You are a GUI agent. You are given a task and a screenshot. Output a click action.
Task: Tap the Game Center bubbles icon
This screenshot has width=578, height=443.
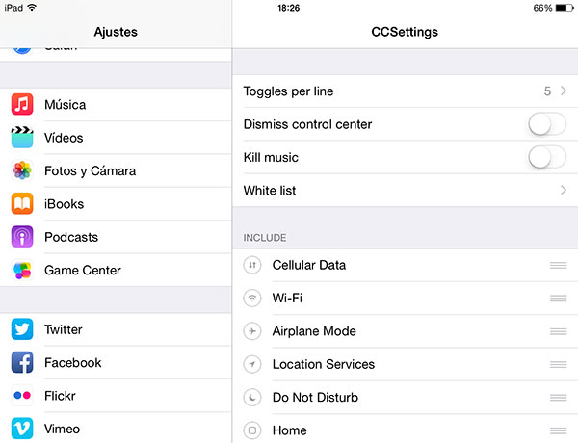point(22,271)
